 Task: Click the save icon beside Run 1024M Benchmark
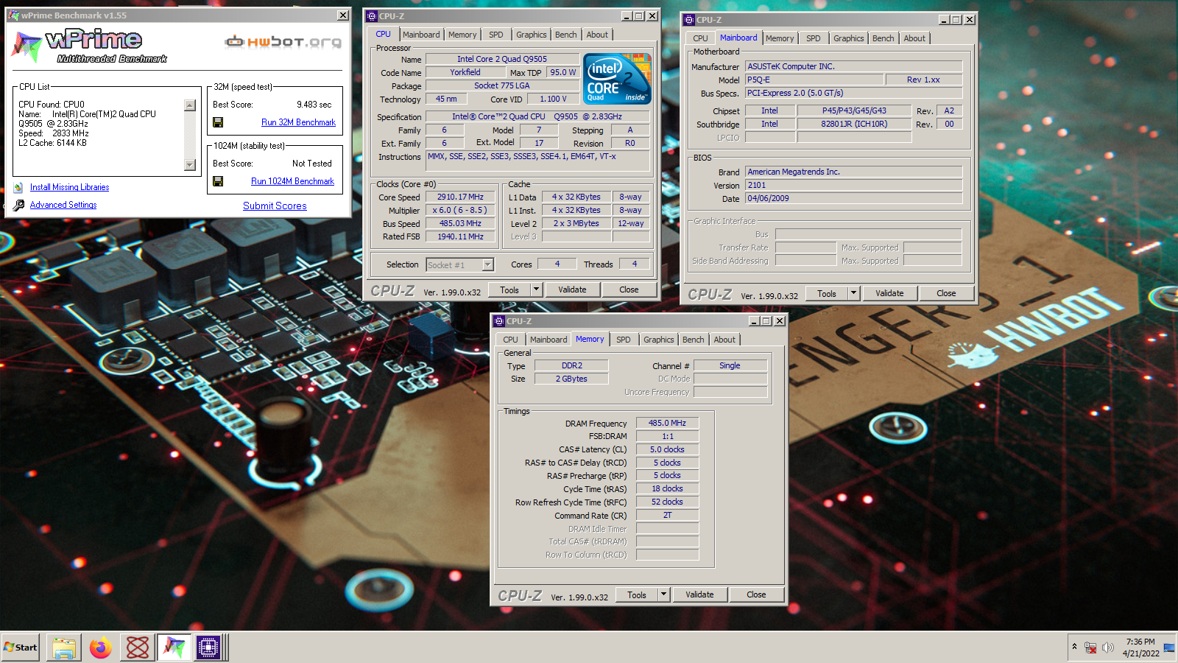[218, 181]
